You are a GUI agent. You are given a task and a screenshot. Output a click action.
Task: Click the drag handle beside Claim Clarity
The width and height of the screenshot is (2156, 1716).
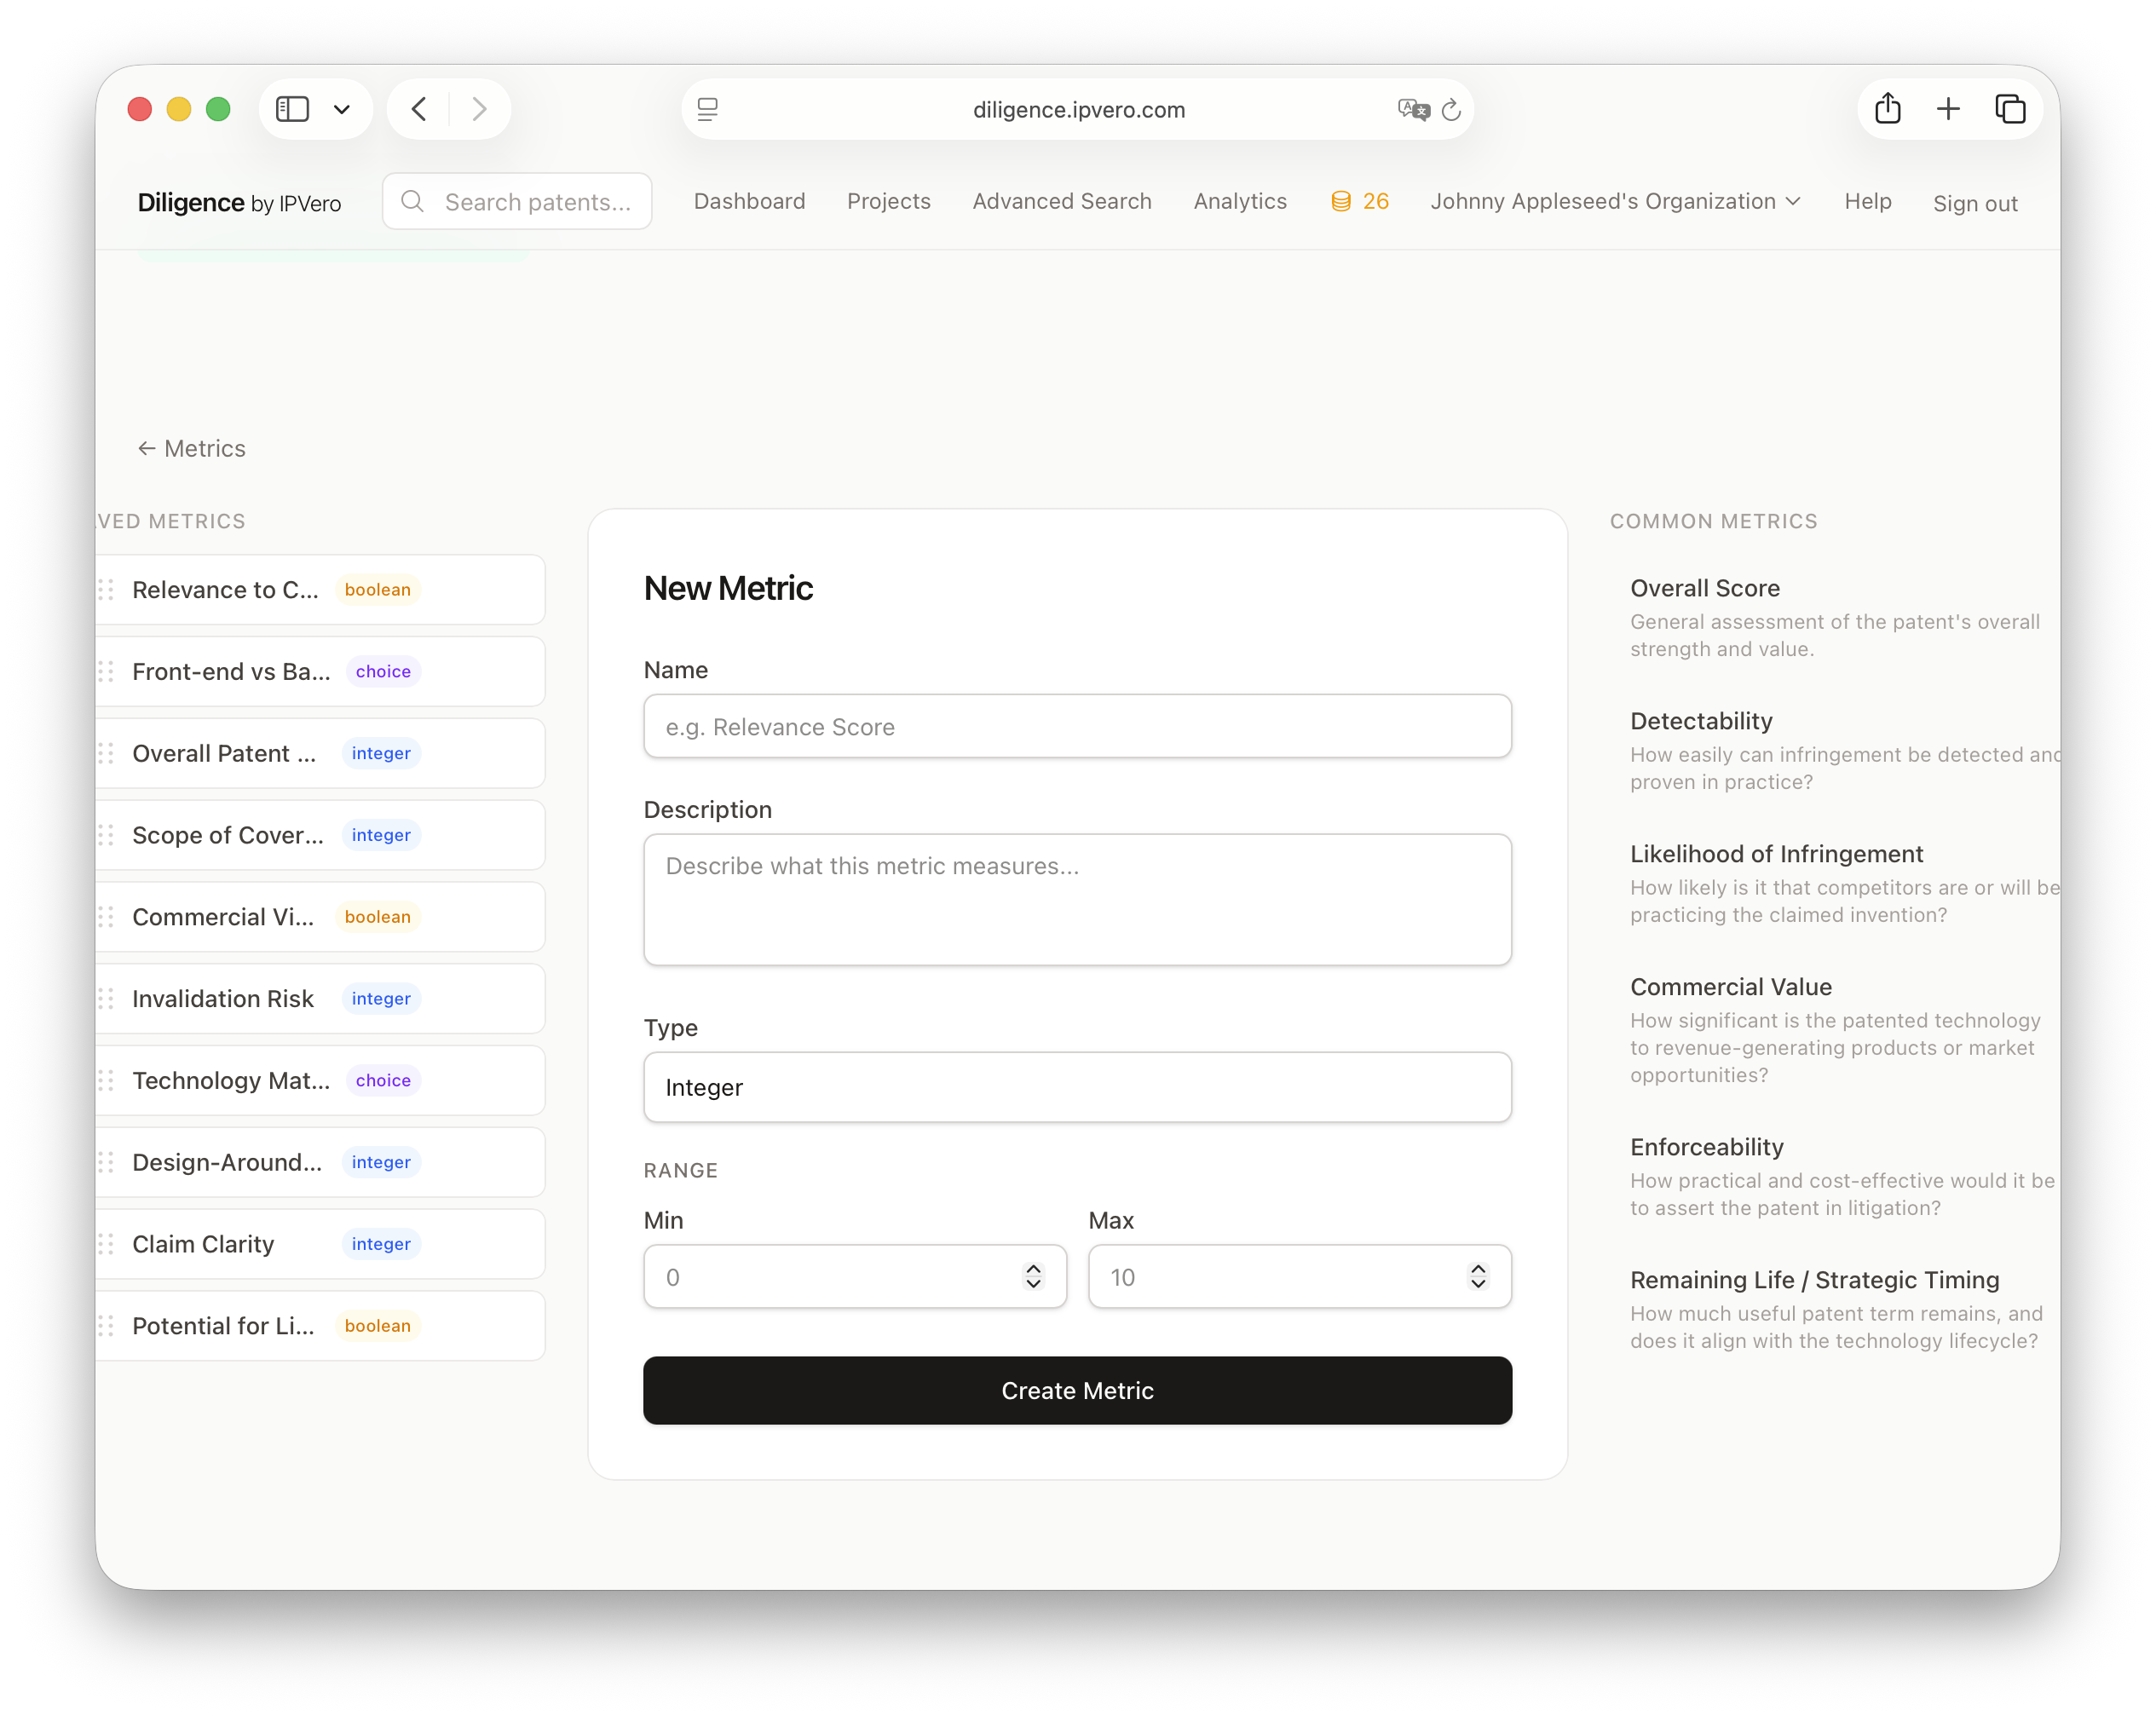coord(108,1244)
